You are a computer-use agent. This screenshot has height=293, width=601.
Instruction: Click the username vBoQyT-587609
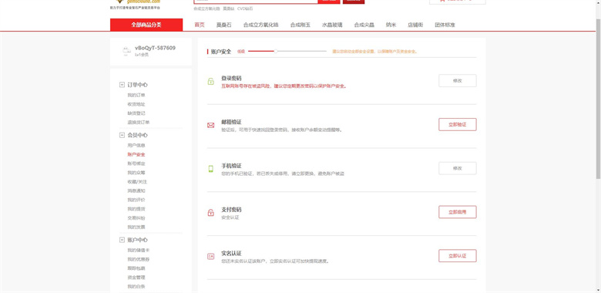tap(155, 48)
